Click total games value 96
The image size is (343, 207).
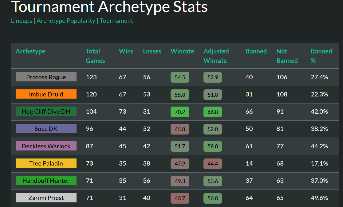pos(89,129)
